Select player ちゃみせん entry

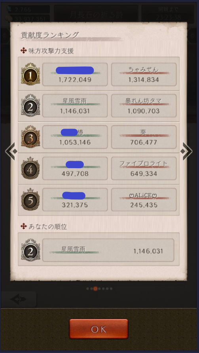coord(144,74)
